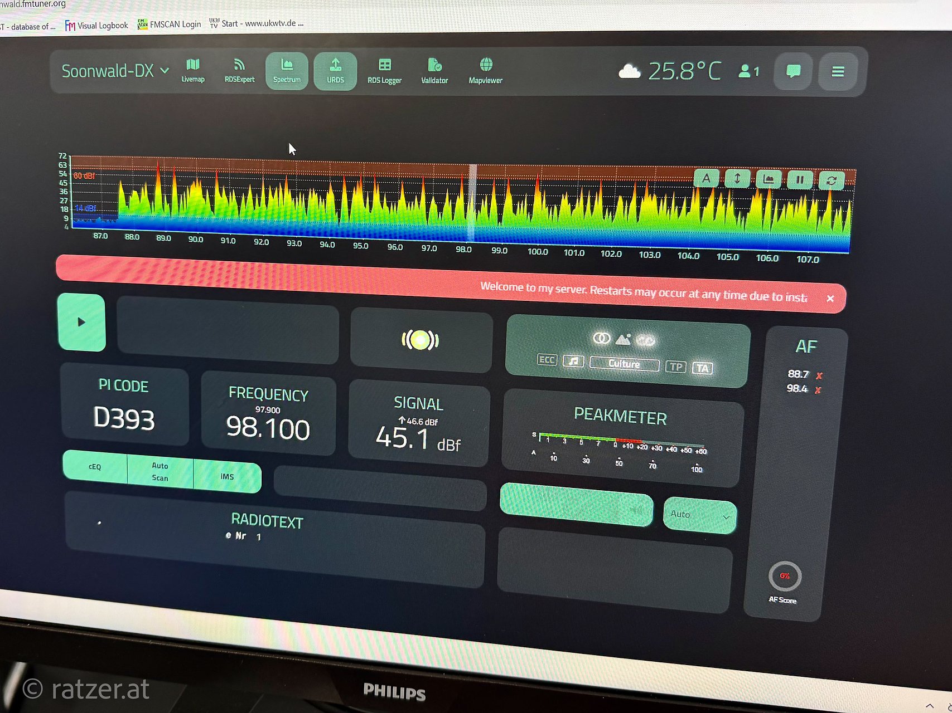Toggle the spectrum 'A' button

(x=707, y=178)
